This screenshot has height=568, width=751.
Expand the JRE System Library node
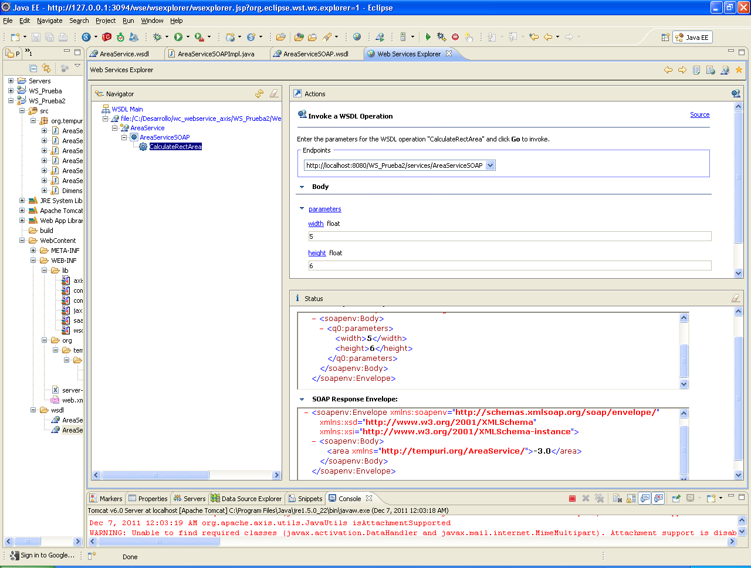[x=22, y=201]
